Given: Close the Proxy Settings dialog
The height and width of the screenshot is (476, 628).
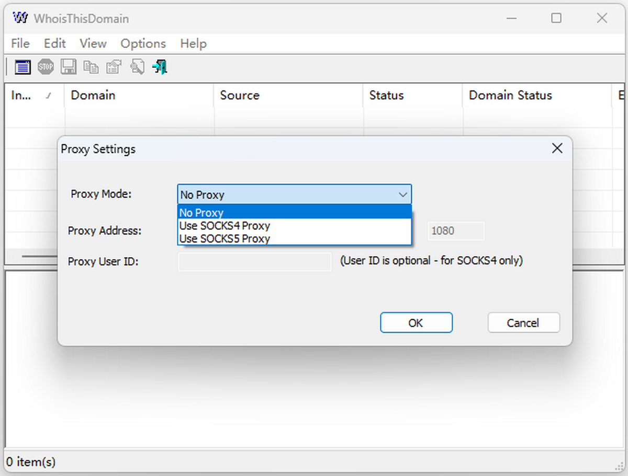Looking at the screenshot, I should (x=557, y=149).
